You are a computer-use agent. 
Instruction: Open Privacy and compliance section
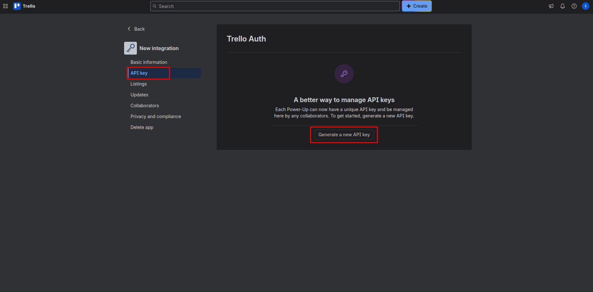[156, 116]
